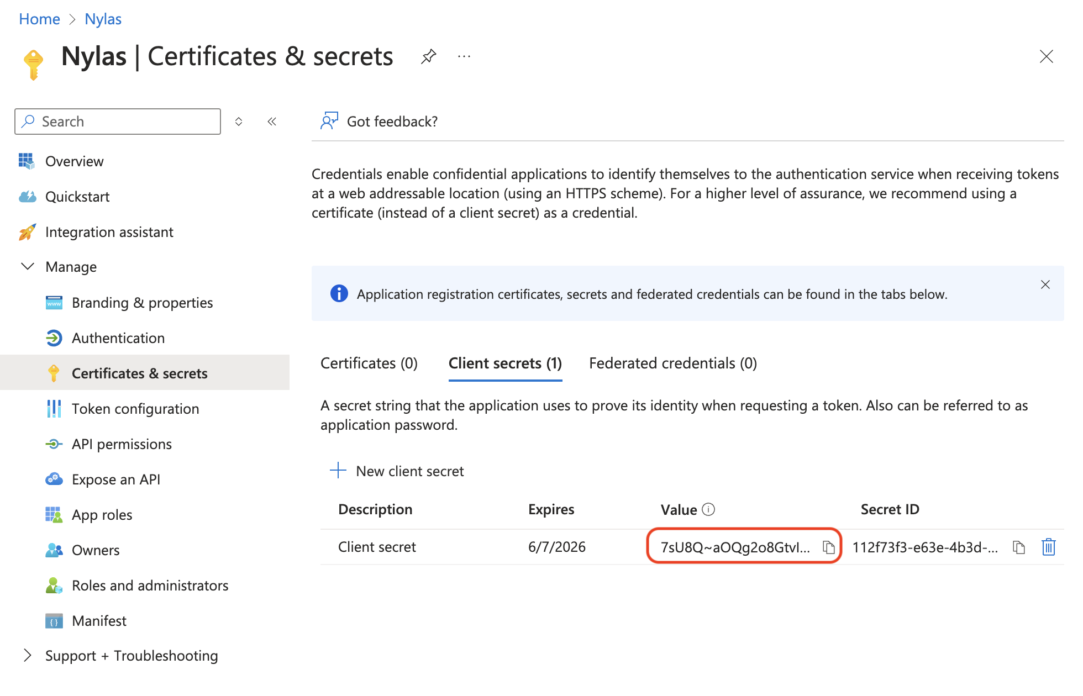Click the Expose an API icon

pos(54,479)
